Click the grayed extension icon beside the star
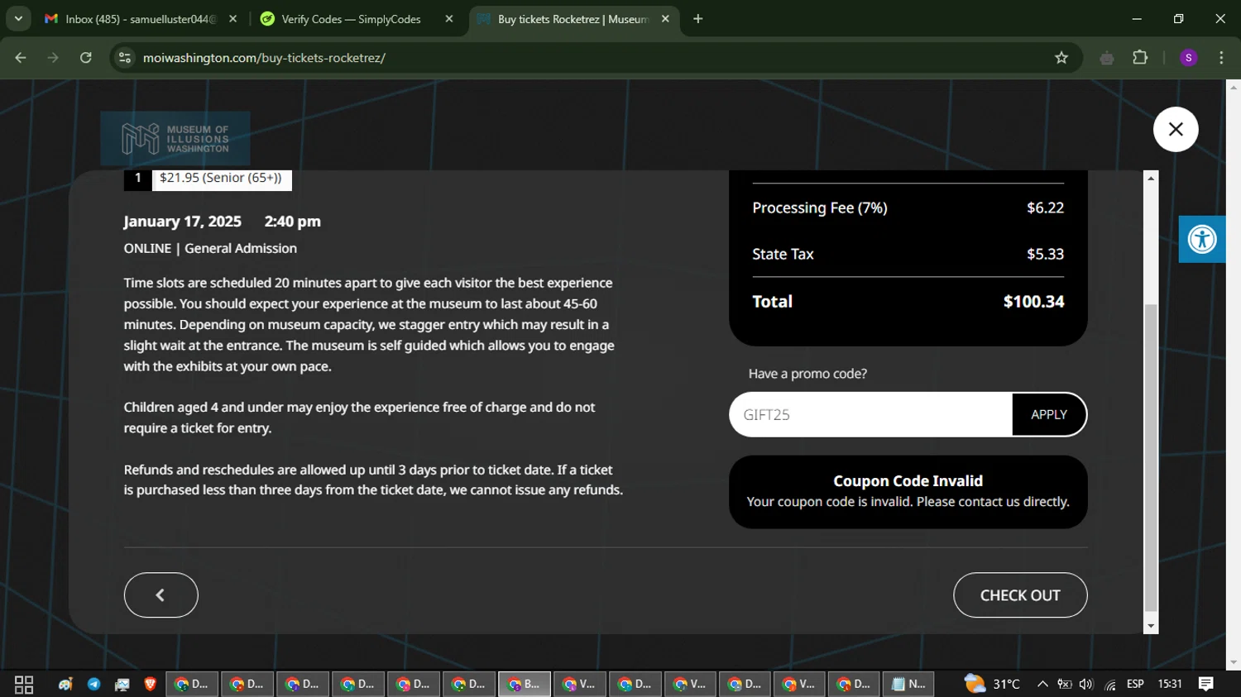The width and height of the screenshot is (1241, 697). pyautogui.click(x=1106, y=58)
